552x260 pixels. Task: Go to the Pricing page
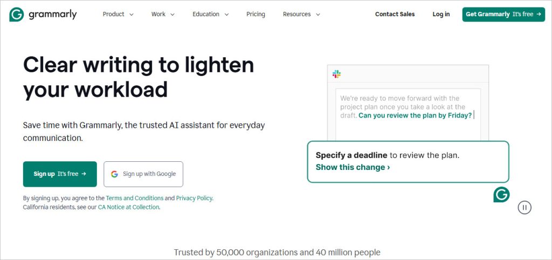tap(256, 14)
